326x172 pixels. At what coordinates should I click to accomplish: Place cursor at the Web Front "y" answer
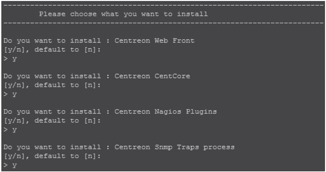coord(14,59)
